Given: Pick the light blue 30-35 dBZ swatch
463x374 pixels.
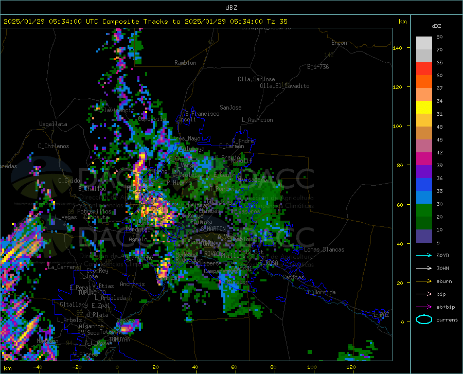Looking at the screenshot, I should pos(424,198).
